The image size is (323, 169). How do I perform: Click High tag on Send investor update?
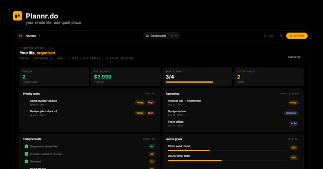pyautogui.click(x=151, y=103)
